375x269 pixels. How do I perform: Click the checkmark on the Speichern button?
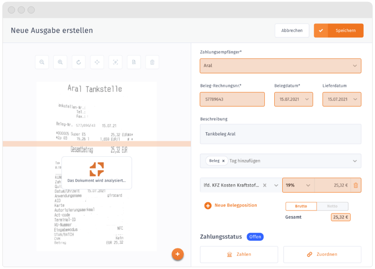coord(321,30)
